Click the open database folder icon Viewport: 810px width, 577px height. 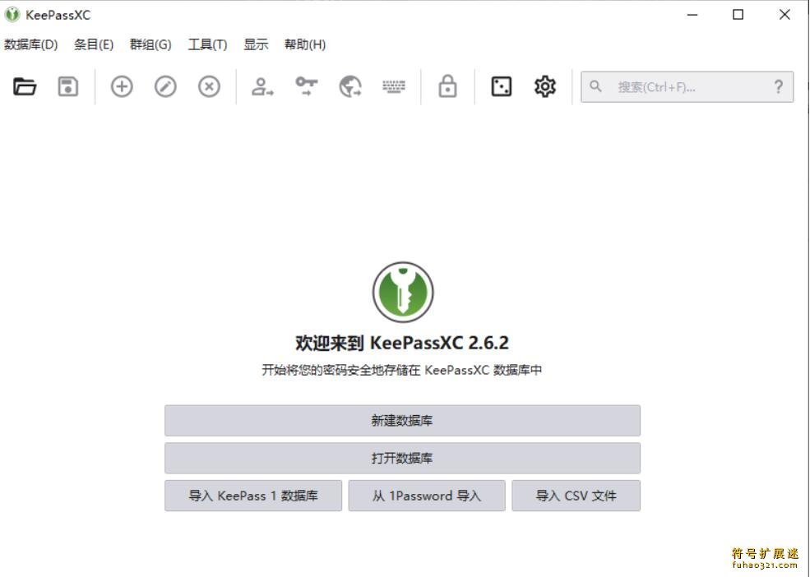click(25, 87)
